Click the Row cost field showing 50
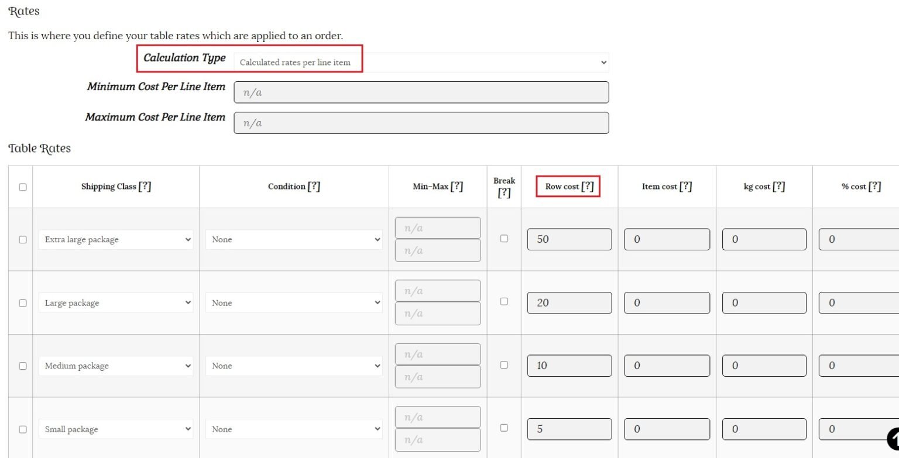Image resolution: width=899 pixels, height=458 pixels. tap(569, 239)
